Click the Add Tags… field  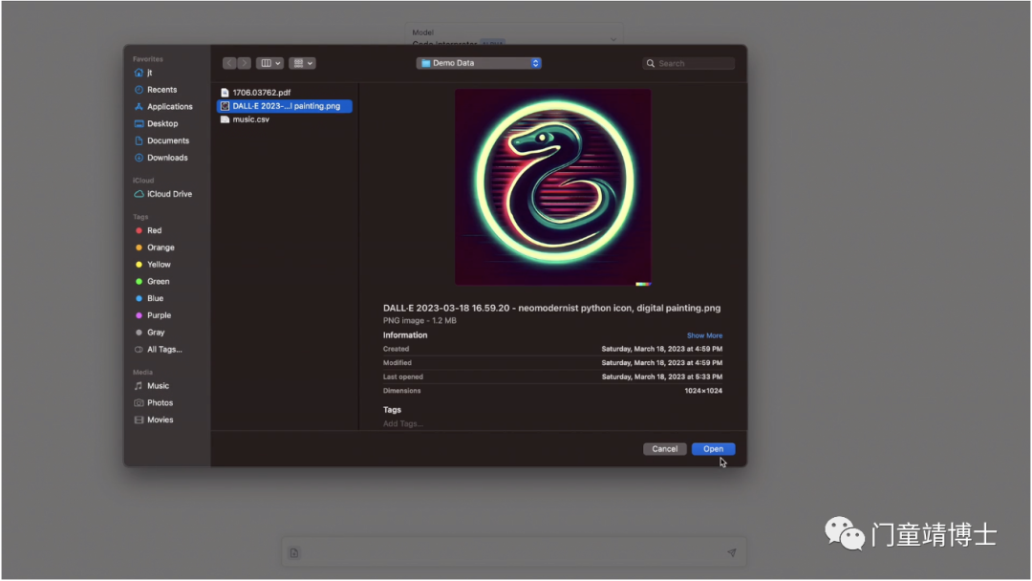click(x=403, y=423)
